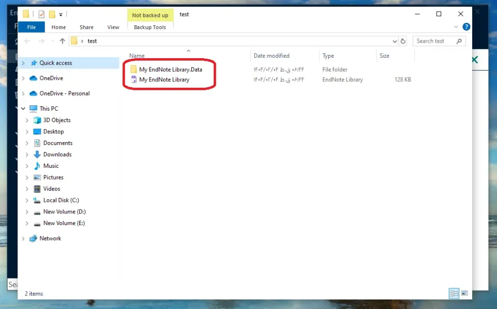Click the folder icon in address bar

coord(74,41)
